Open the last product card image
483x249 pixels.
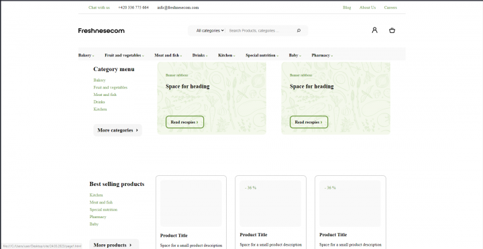[350, 203]
